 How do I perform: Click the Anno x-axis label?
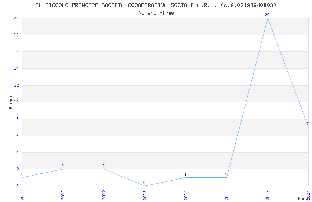pyautogui.click(x=303, y=198)
